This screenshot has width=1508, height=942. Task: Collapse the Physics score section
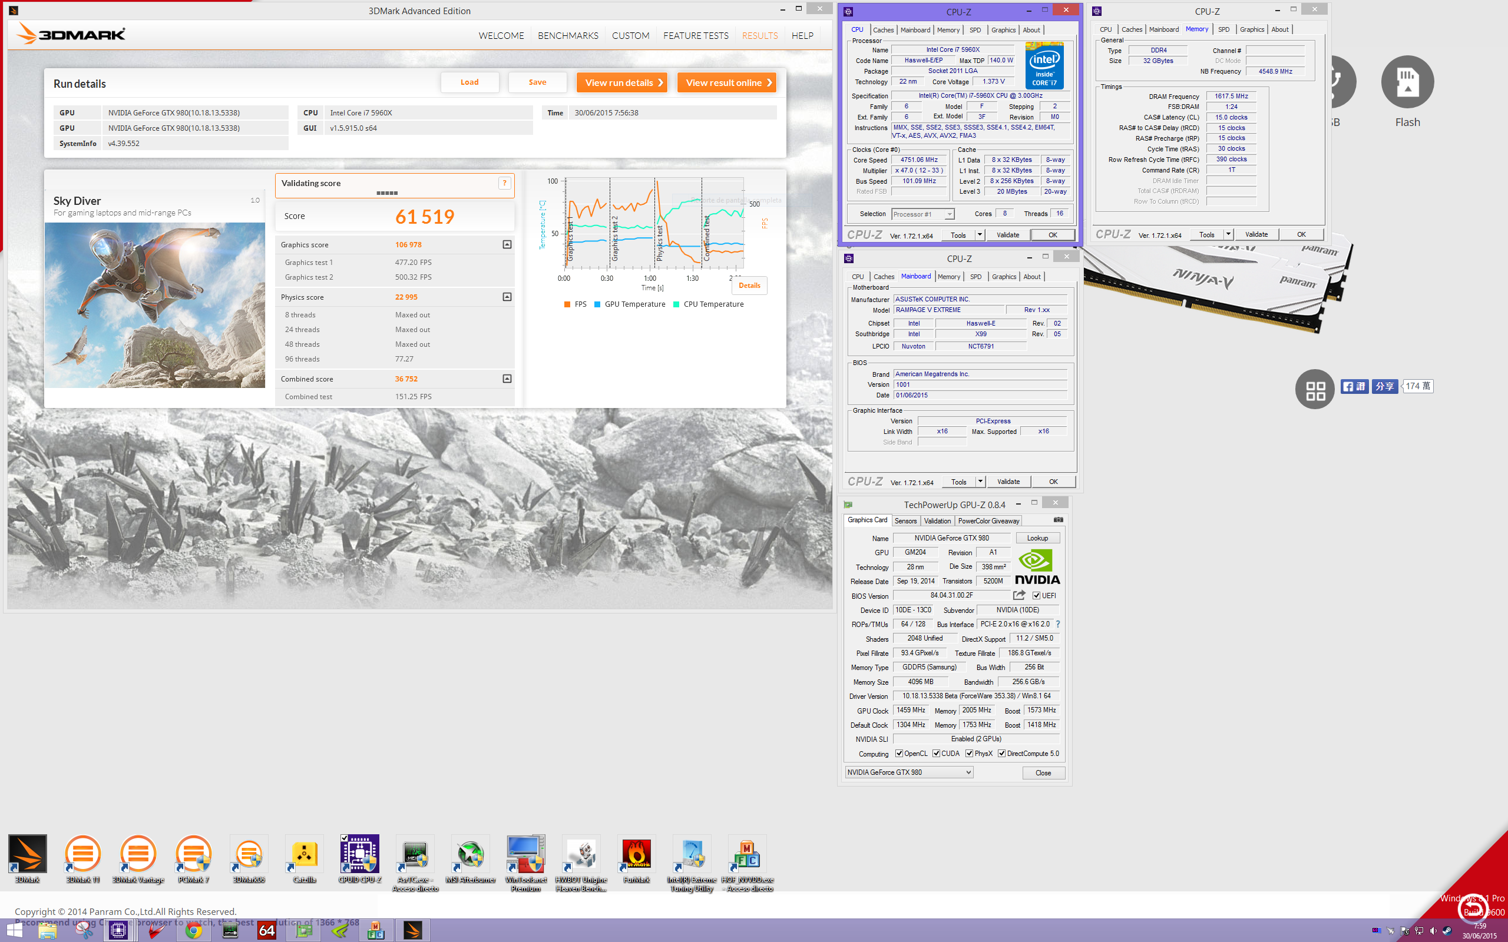pyautogui.click(x=507, y=297)
